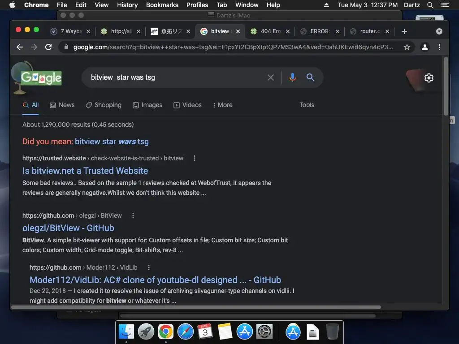Open the Profiles menu

(x=197, y=5)
